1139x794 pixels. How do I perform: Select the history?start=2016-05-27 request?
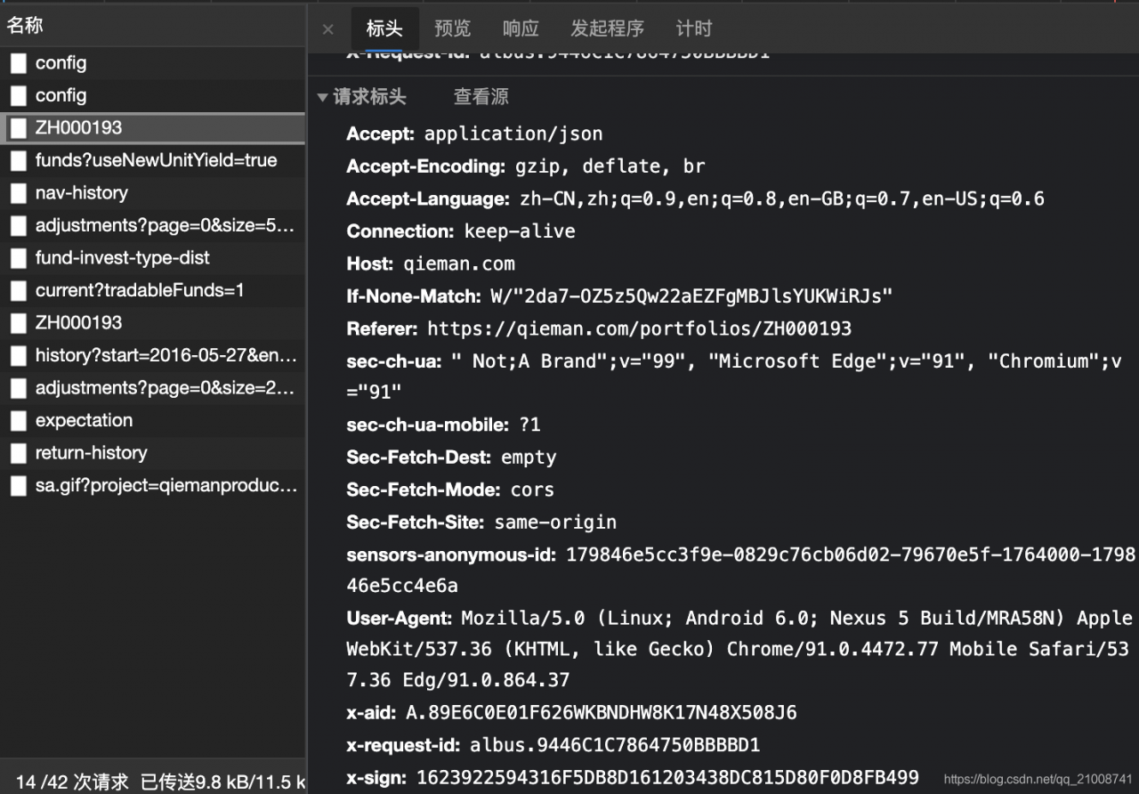click(166, 355)
